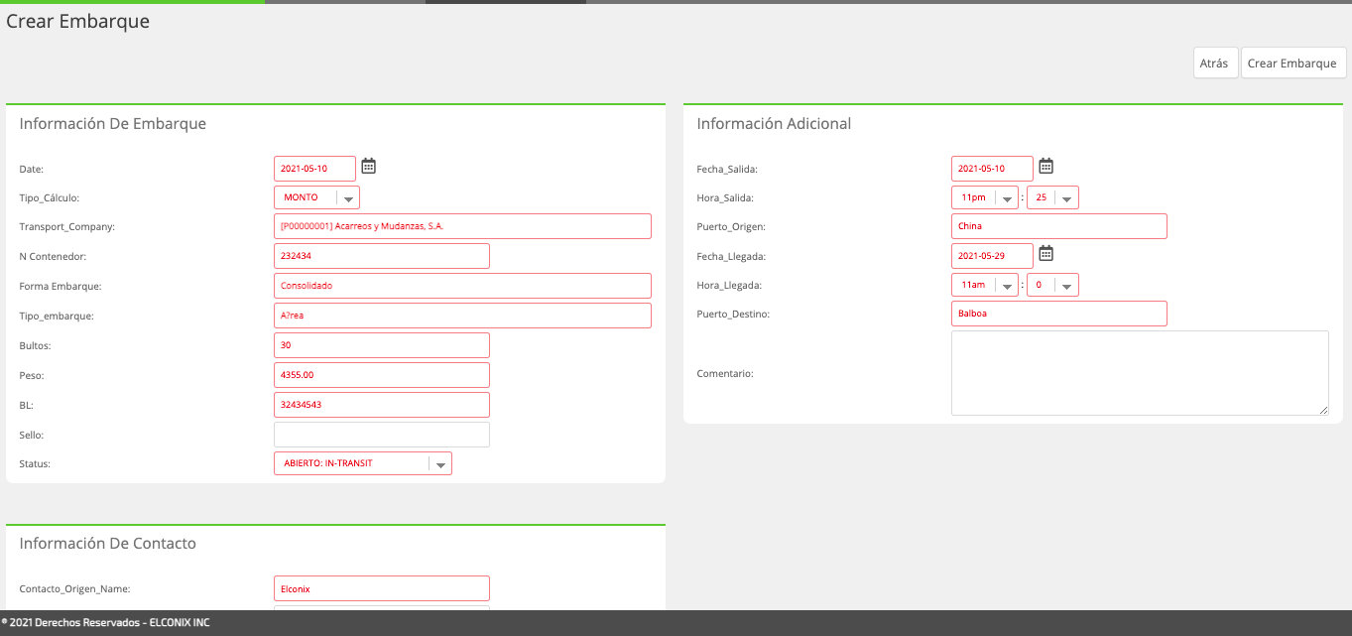This screenshot has width=1352, height=636.
Task: Open the Status ABIERTO: IN-TRANSIT dropdown
Action: 362,463
